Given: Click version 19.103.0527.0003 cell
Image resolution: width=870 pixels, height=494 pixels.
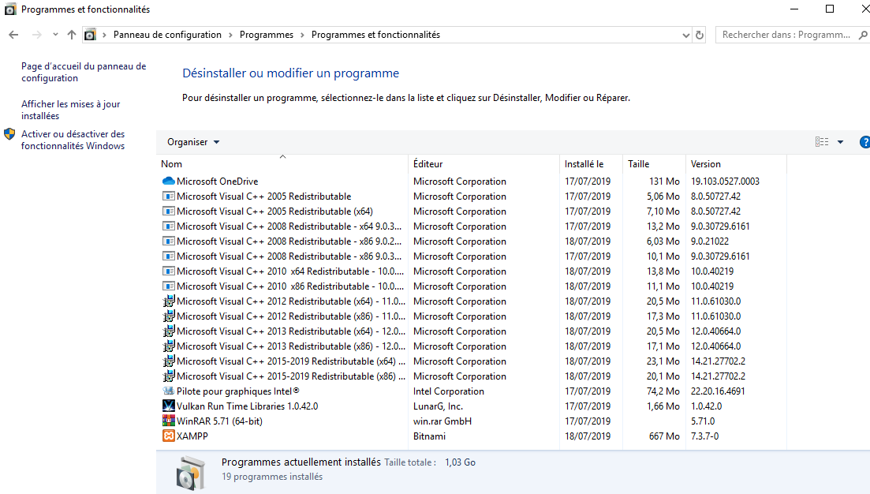Looking at the screenshot, I should (725, 181).
